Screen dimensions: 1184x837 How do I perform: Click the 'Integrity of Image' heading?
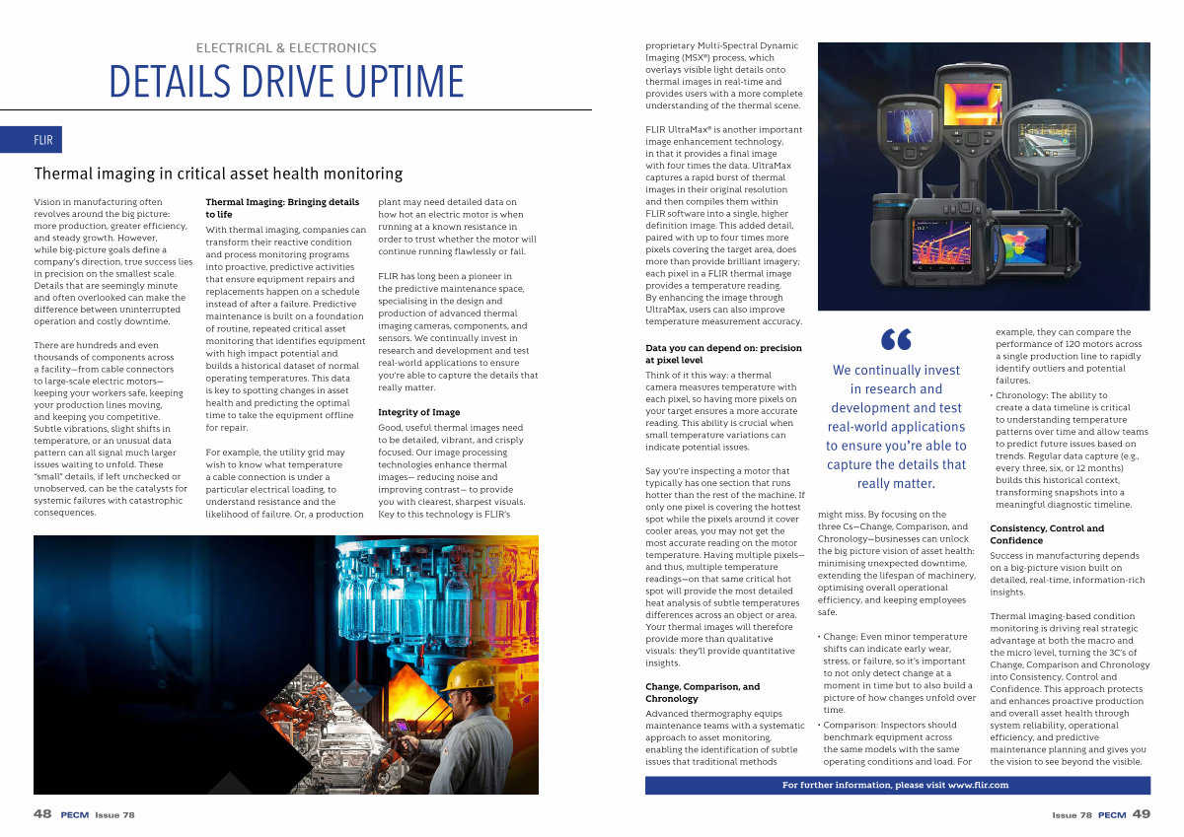pos(419,412)
